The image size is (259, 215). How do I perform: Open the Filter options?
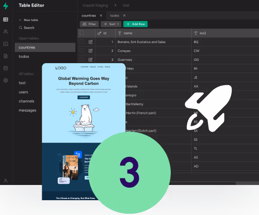click(89, 24)
